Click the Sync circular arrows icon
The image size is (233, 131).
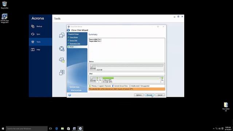pos(33,34)
